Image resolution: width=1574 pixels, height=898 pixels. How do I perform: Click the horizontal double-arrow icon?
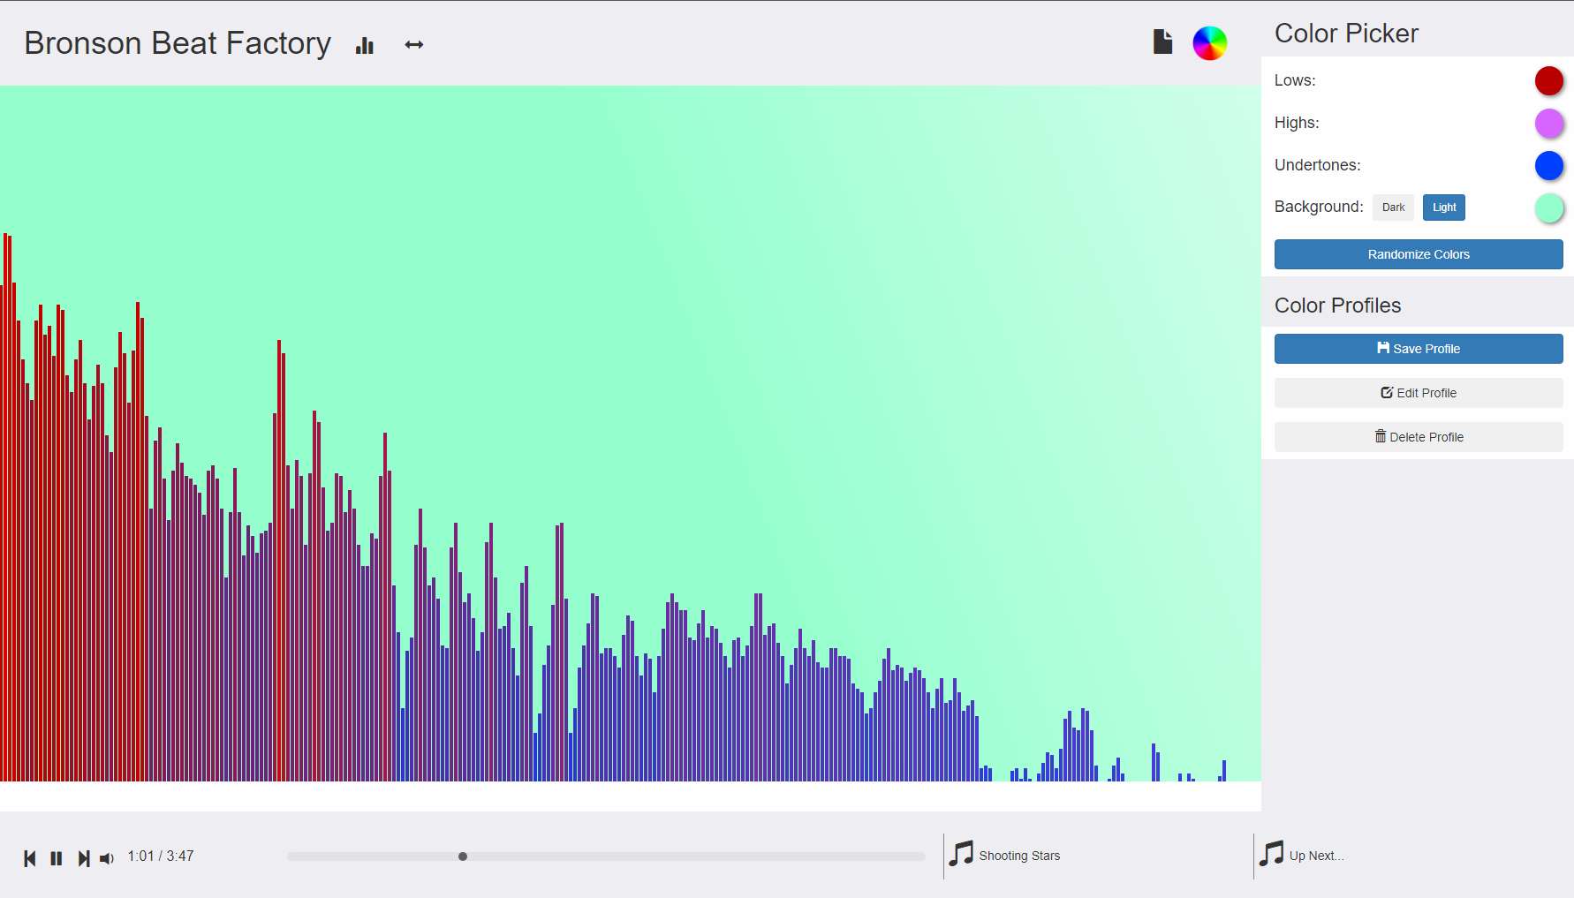414,45
